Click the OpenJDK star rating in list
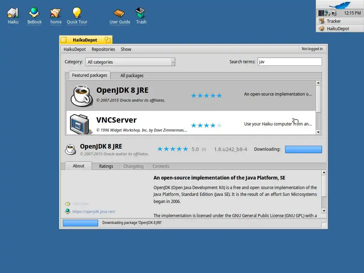Image resolution: width=364 pixels, height=273 pixels. coord(207,96)
